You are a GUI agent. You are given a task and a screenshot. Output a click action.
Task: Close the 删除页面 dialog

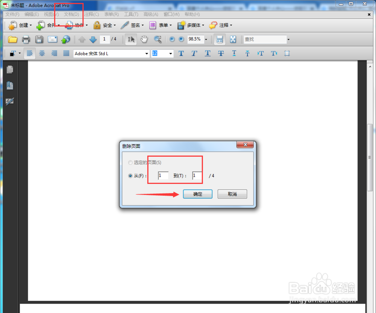[x=245, y=145]
